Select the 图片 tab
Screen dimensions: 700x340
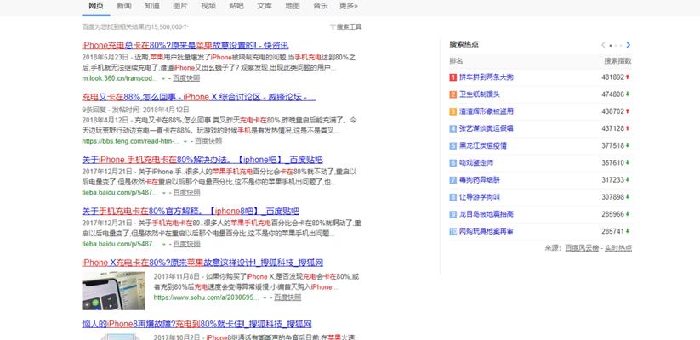(180, 6)
